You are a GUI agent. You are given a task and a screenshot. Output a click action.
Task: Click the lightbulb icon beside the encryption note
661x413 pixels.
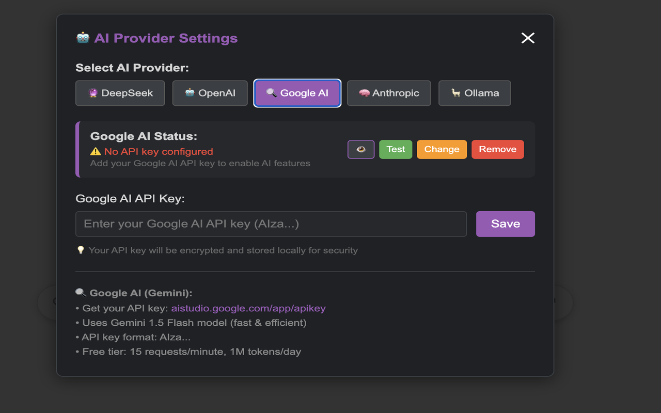81,250
